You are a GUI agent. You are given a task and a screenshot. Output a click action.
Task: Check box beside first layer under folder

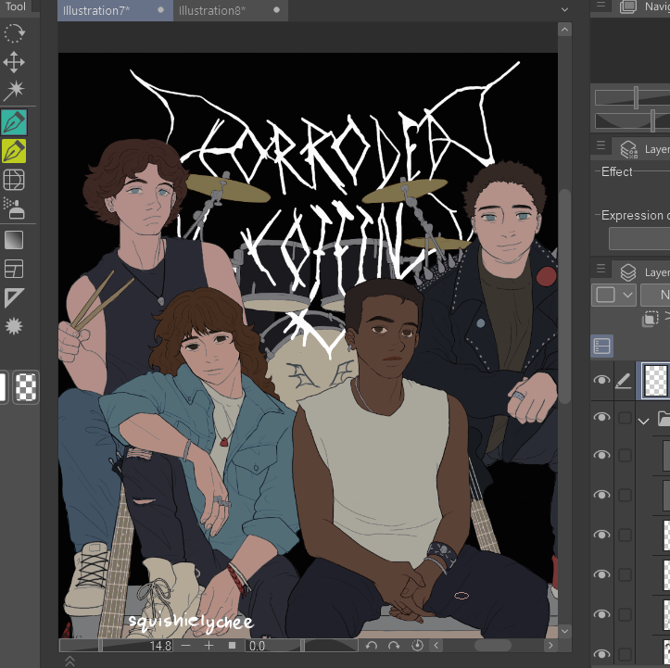[x=625, y=455]
